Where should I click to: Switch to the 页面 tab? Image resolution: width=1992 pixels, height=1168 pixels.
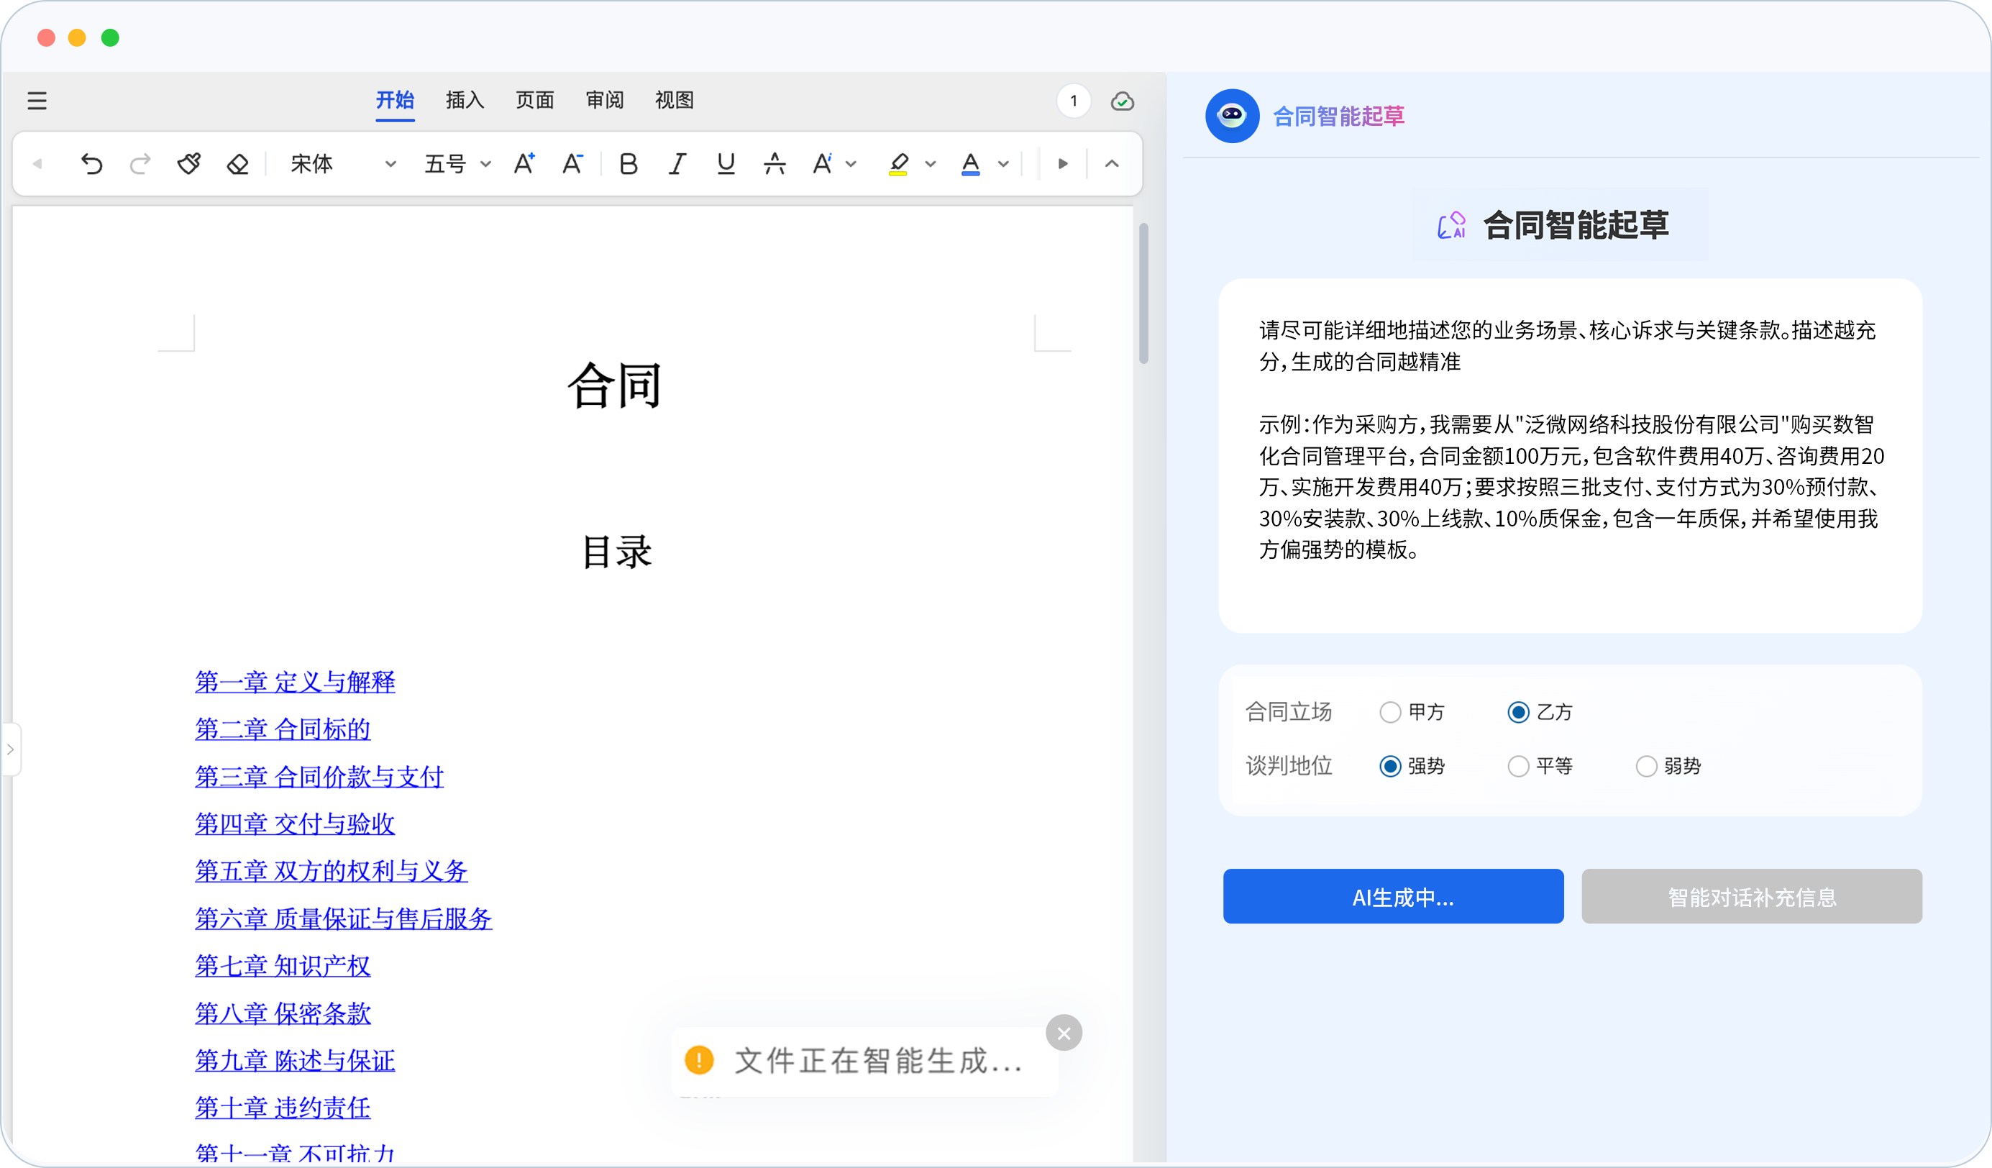[535, 101]
